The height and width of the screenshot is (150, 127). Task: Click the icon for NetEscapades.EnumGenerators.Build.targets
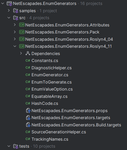(x=28, y=125)
